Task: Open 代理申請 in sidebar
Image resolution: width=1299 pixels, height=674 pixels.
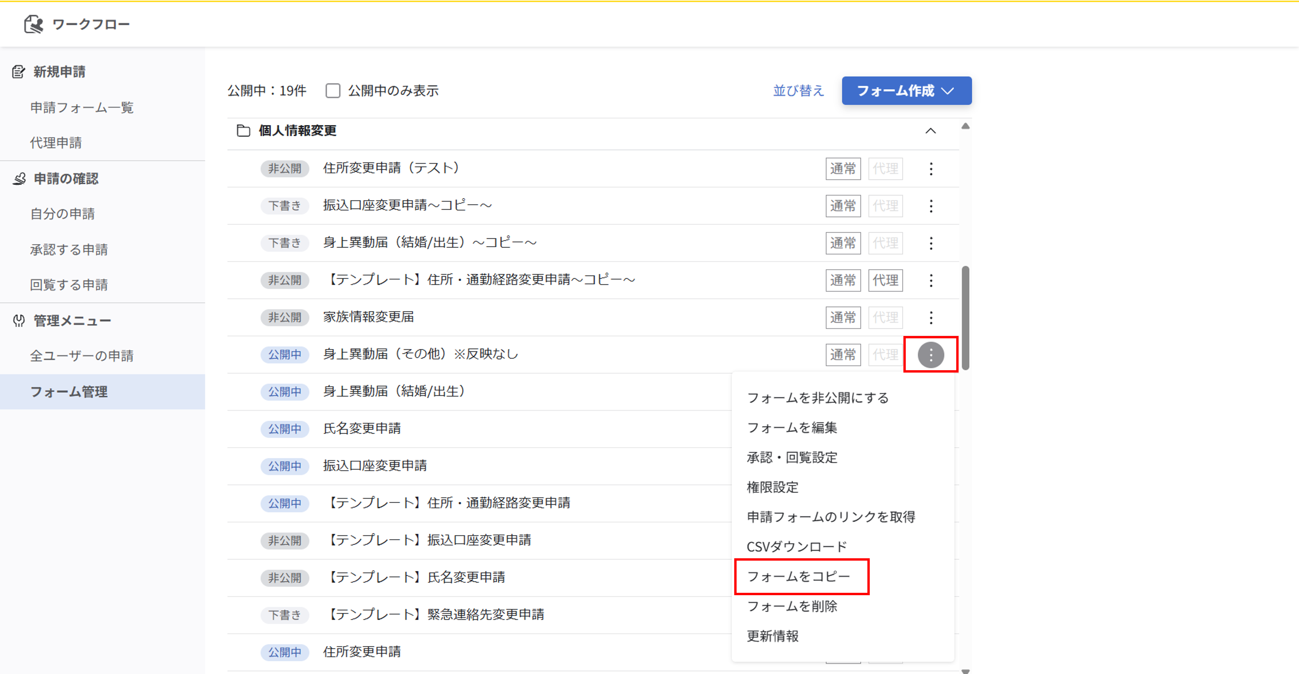Action: coord(56,143)
